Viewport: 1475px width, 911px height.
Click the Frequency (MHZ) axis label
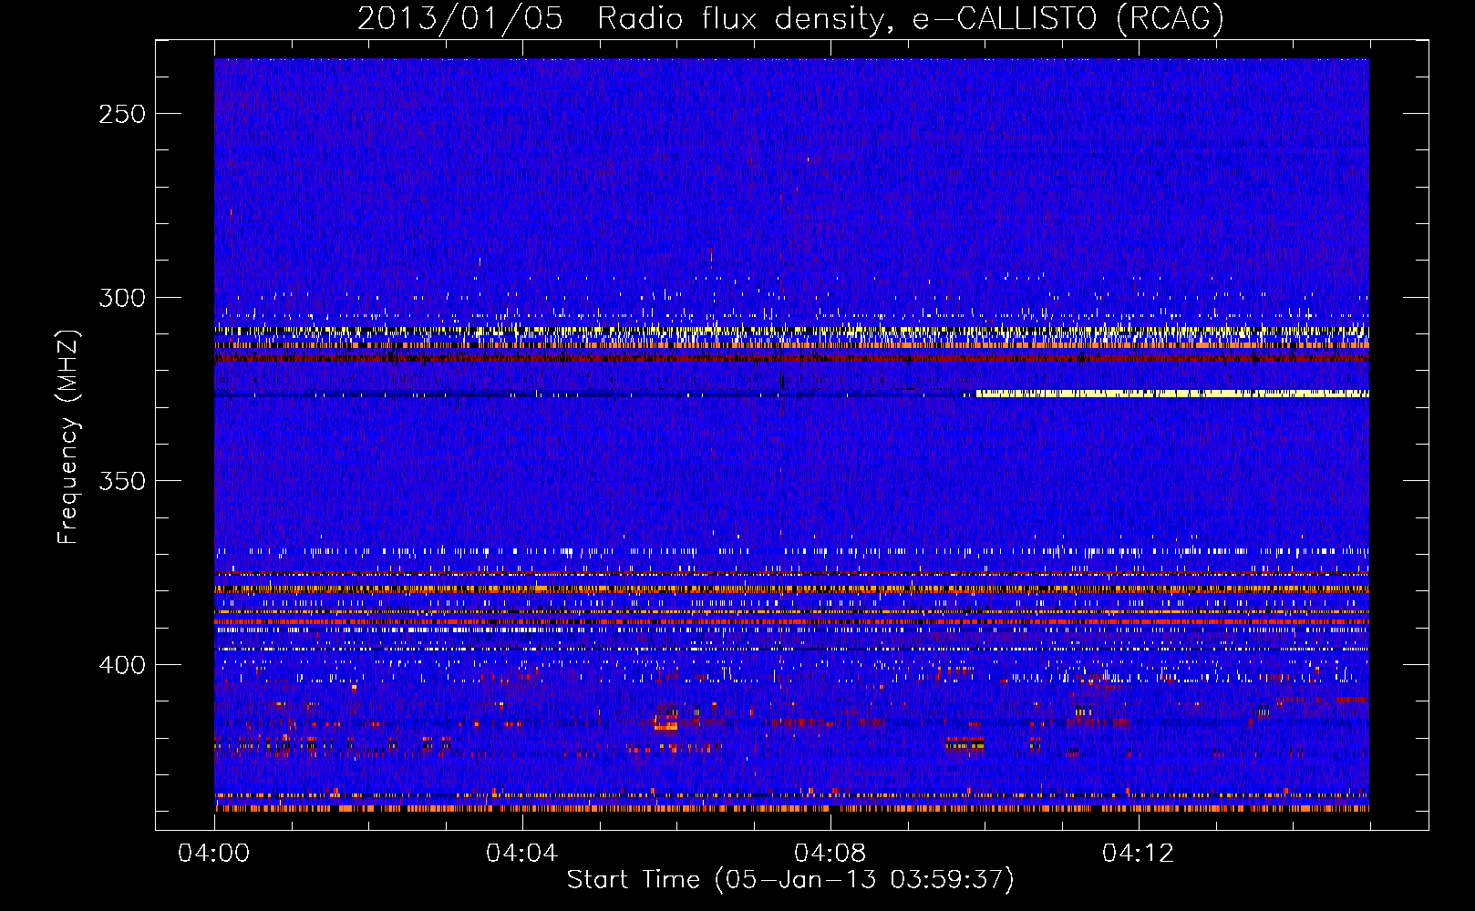[x=68, y=436]
